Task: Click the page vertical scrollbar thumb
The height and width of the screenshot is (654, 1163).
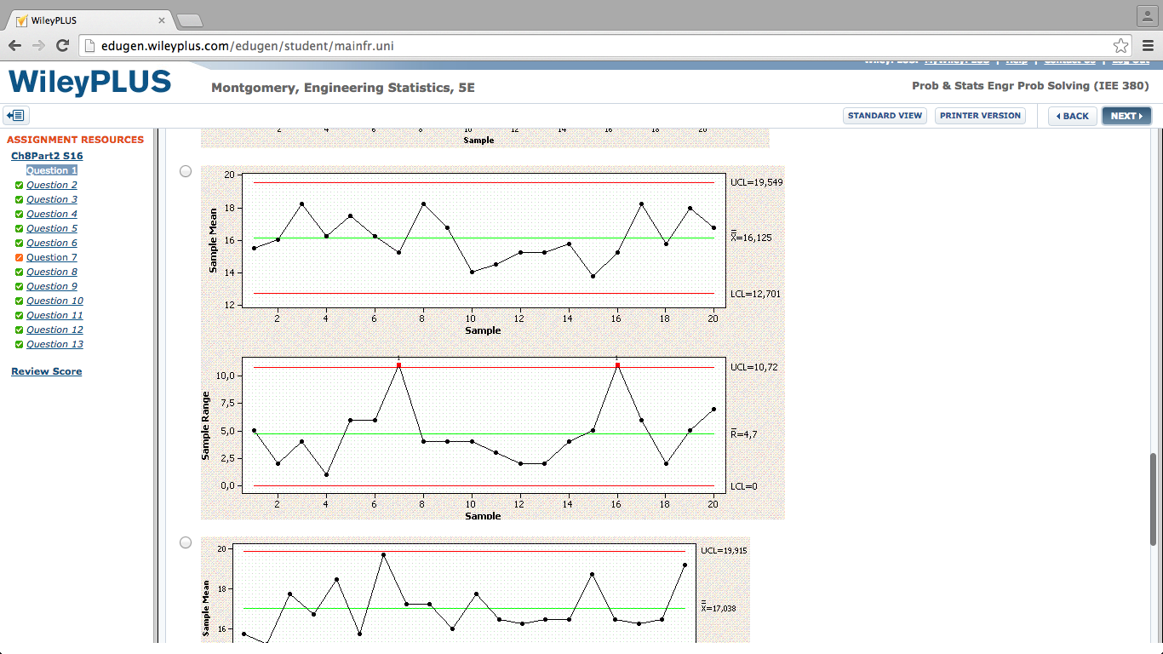Action: click(x=1154, y=498)
